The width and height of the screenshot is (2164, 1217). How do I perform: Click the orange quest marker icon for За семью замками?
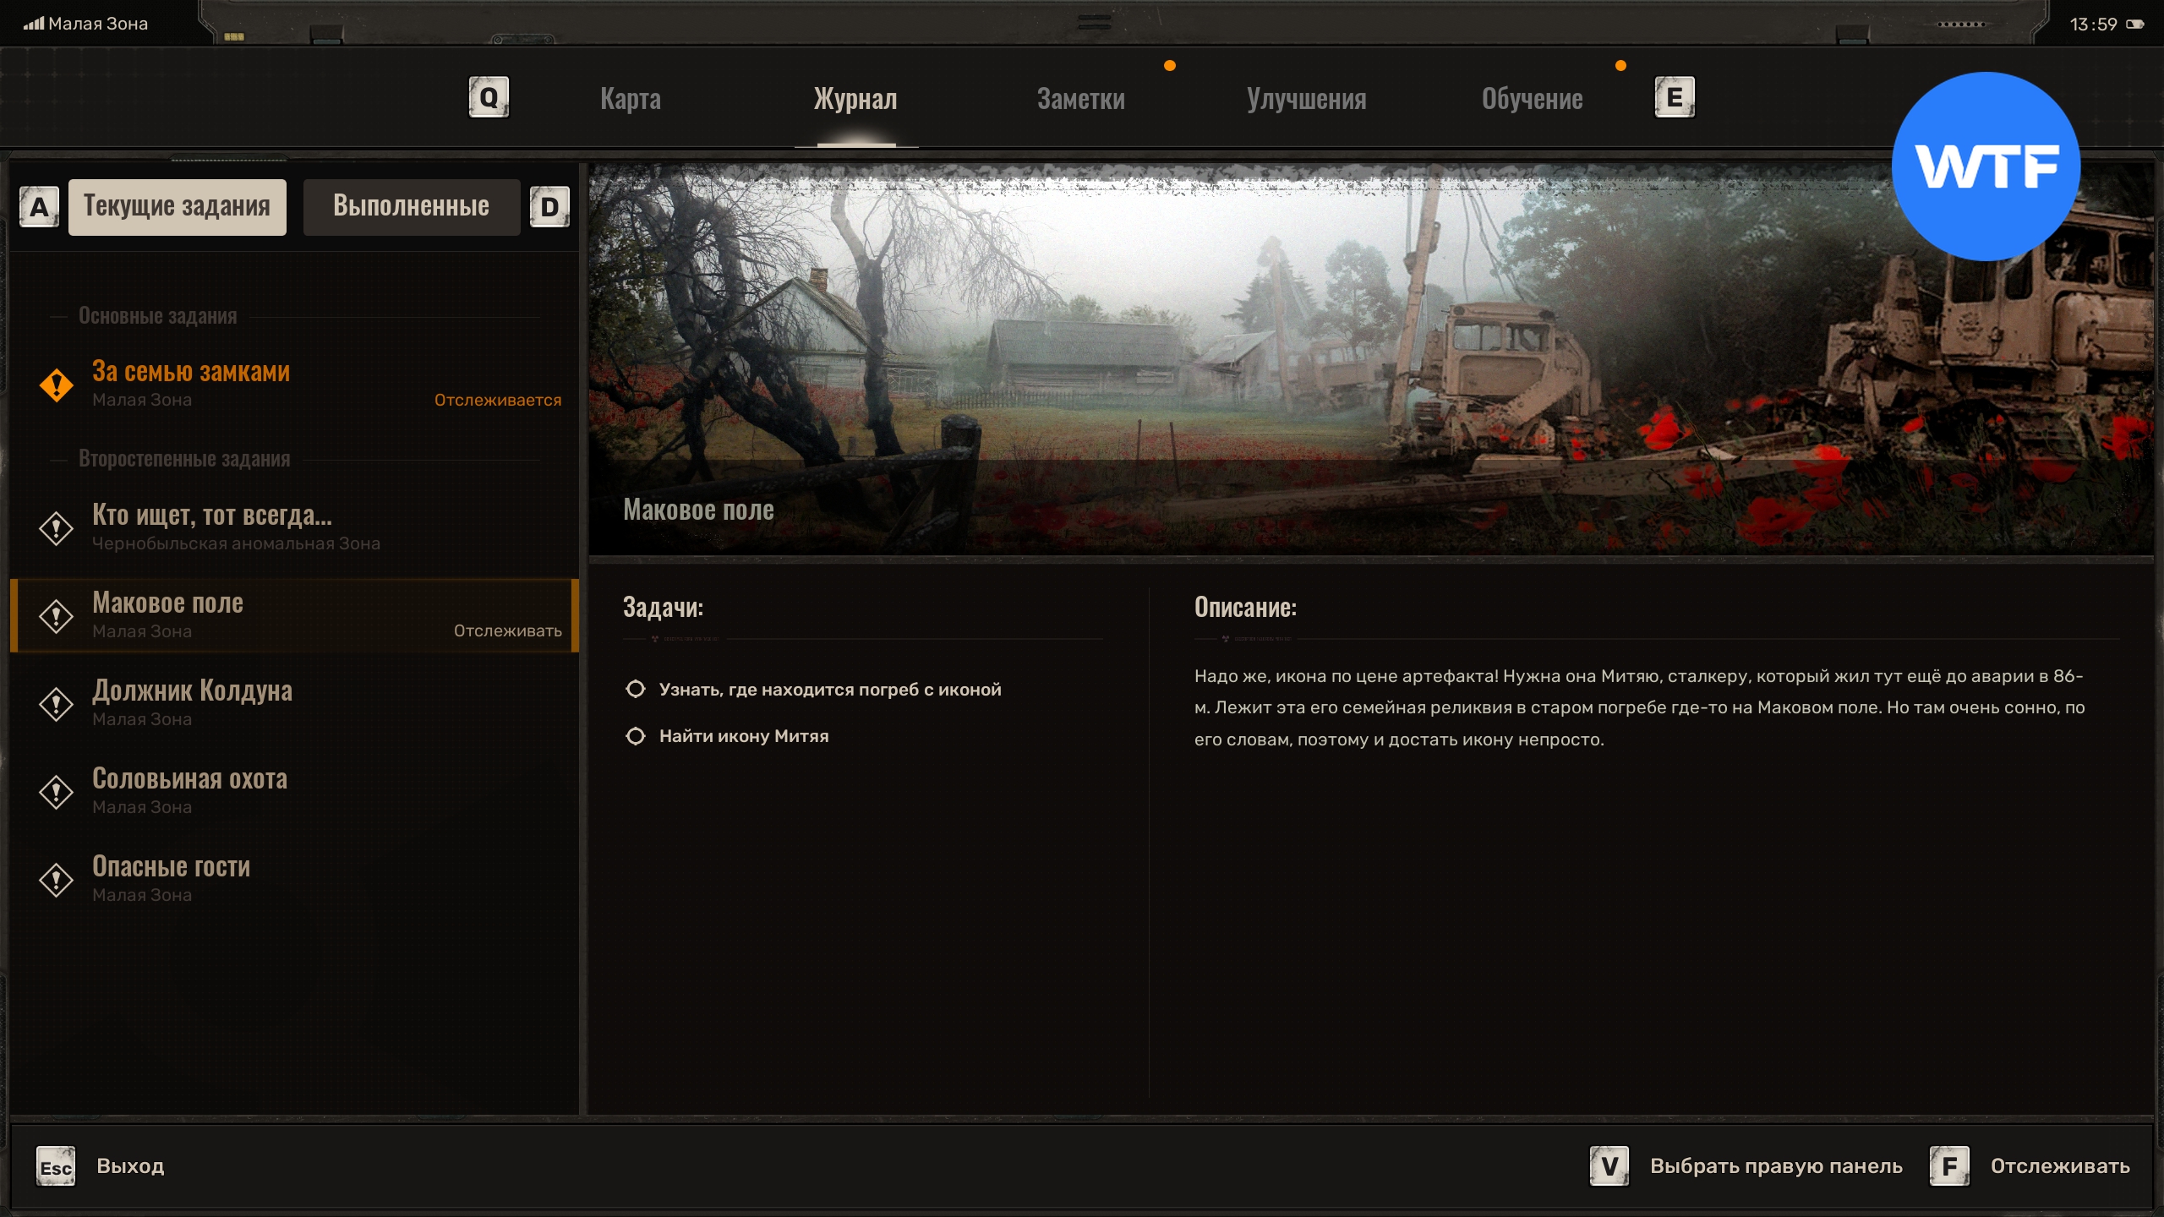[57, 385]
